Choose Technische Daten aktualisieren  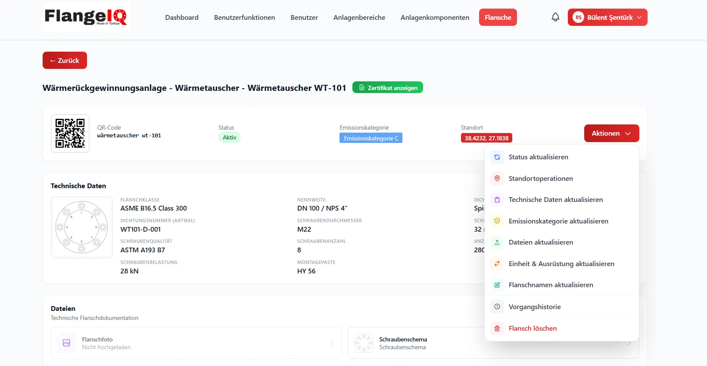[562, 200]
